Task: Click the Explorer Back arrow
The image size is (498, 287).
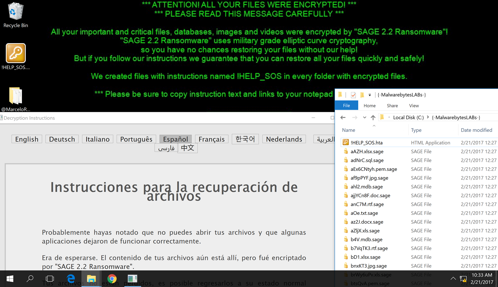Action: point(343,117)
